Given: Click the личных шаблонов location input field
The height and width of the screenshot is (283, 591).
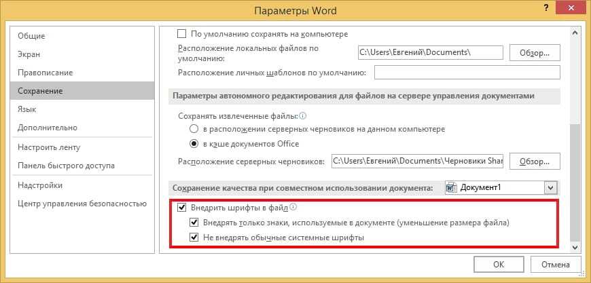Looking at the screenshot, I should (467, 73).
